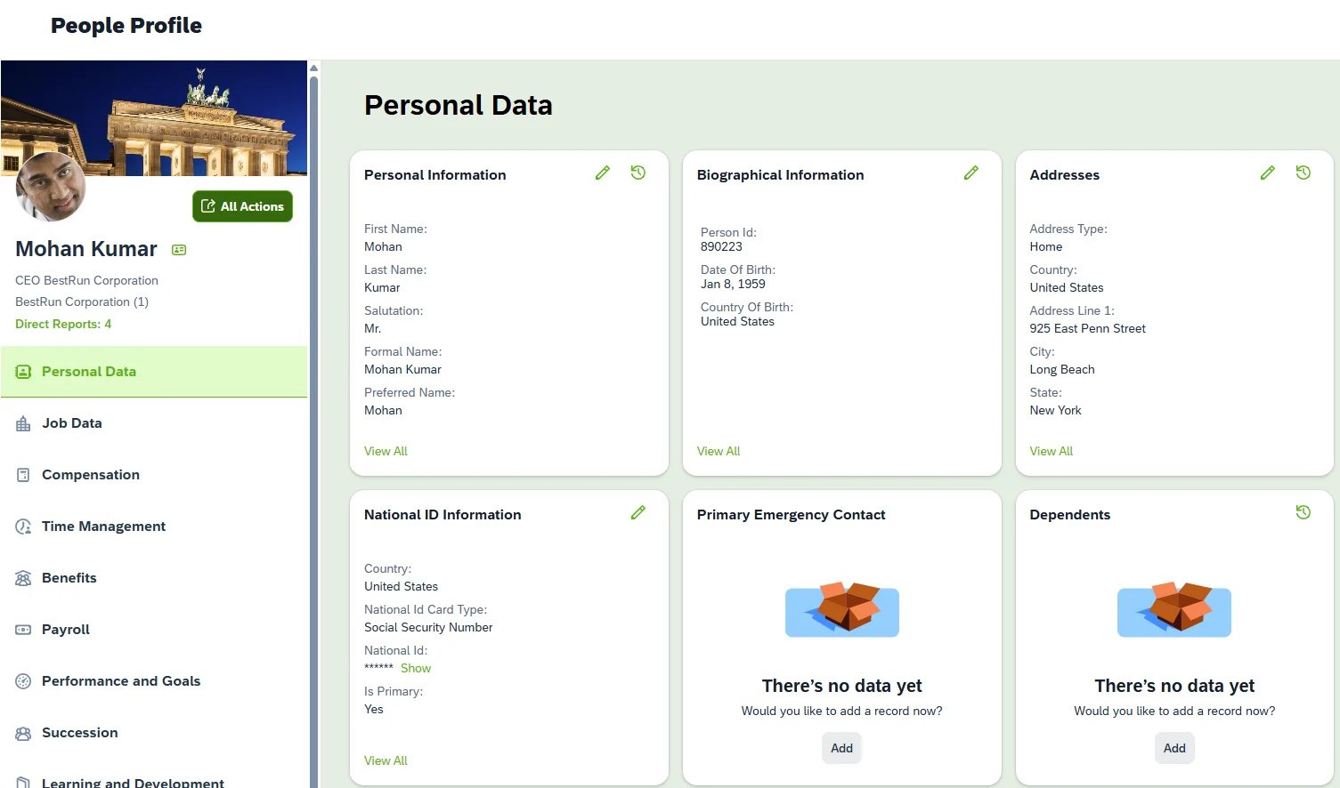Open Direct Reports: 4 link
The width and height of the screenshot is (1340, 788).
[x=63, y=324]
